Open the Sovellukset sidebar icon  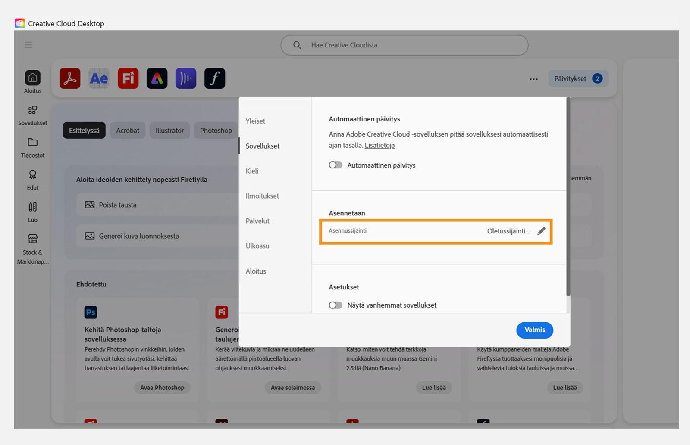32,110
